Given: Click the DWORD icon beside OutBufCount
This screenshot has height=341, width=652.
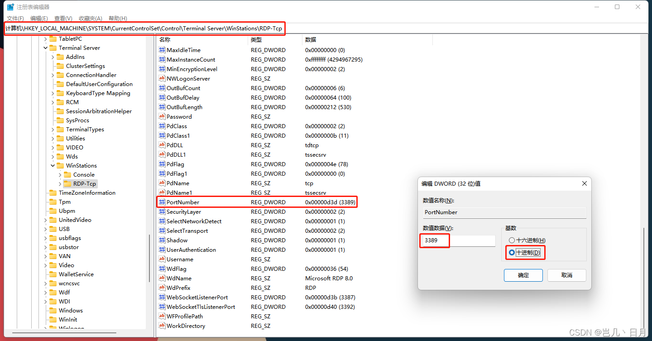Looking at the screenshot, I should pyautogui.click(x=162, y=88).
